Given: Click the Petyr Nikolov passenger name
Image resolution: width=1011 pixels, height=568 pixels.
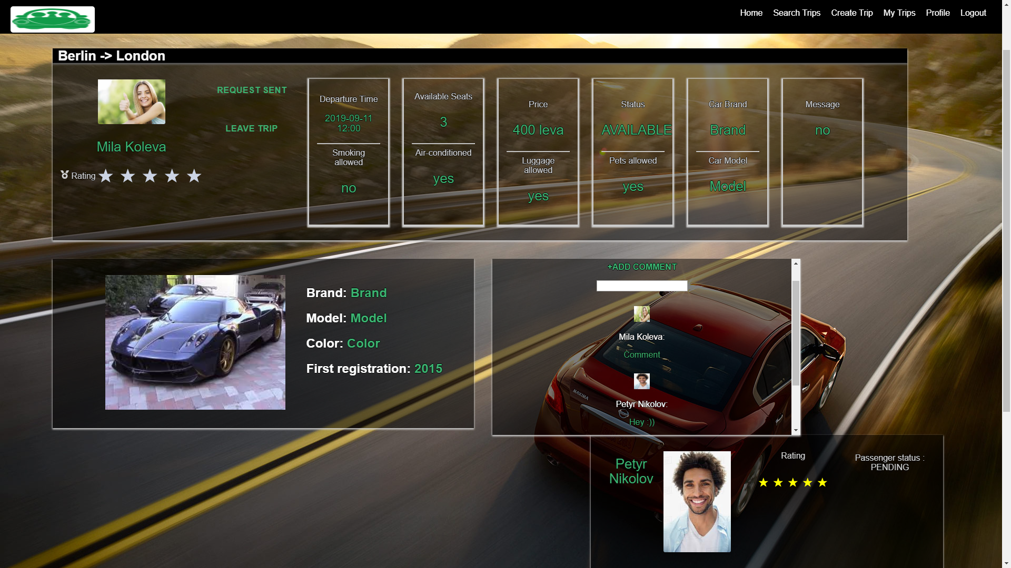Looking at the screenshot, I should pyautogui.click(x=631, y=471).
